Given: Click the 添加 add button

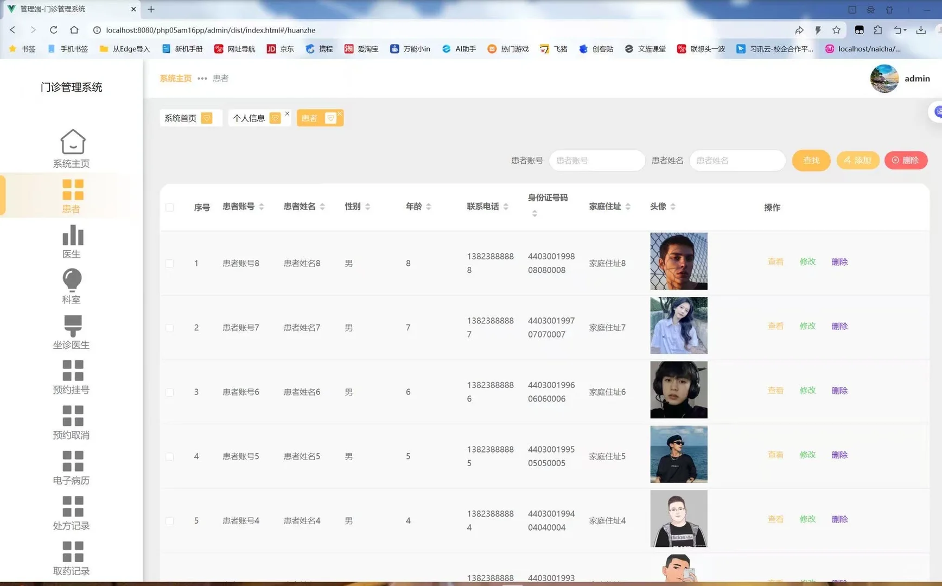Looking at the screenshot, I should [x=857, y=160].
